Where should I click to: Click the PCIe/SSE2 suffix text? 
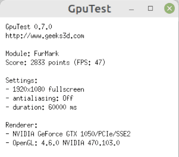pyautogui.click(x=114, y=134)
